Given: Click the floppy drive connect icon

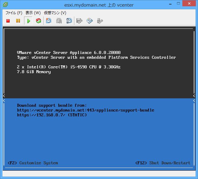Looking at the screenshot, I should coord(79,21).
